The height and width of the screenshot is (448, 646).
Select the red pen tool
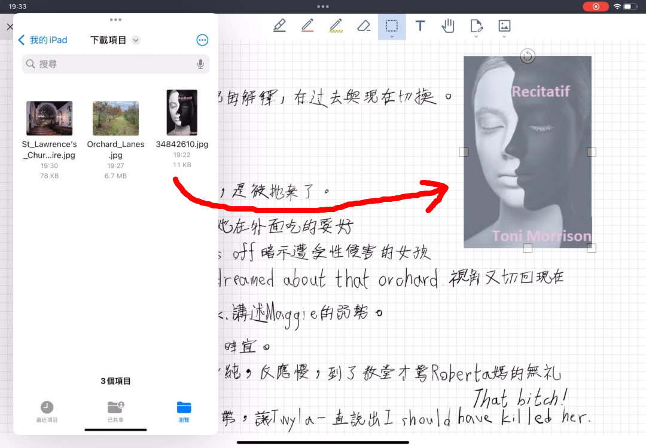pos(307,26)
